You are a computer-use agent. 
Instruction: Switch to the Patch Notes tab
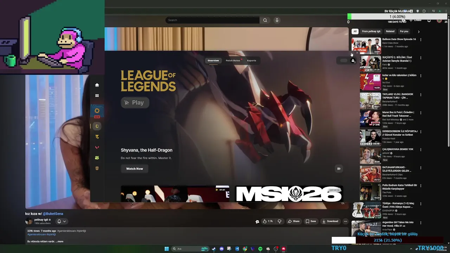(x=233, y=60)
